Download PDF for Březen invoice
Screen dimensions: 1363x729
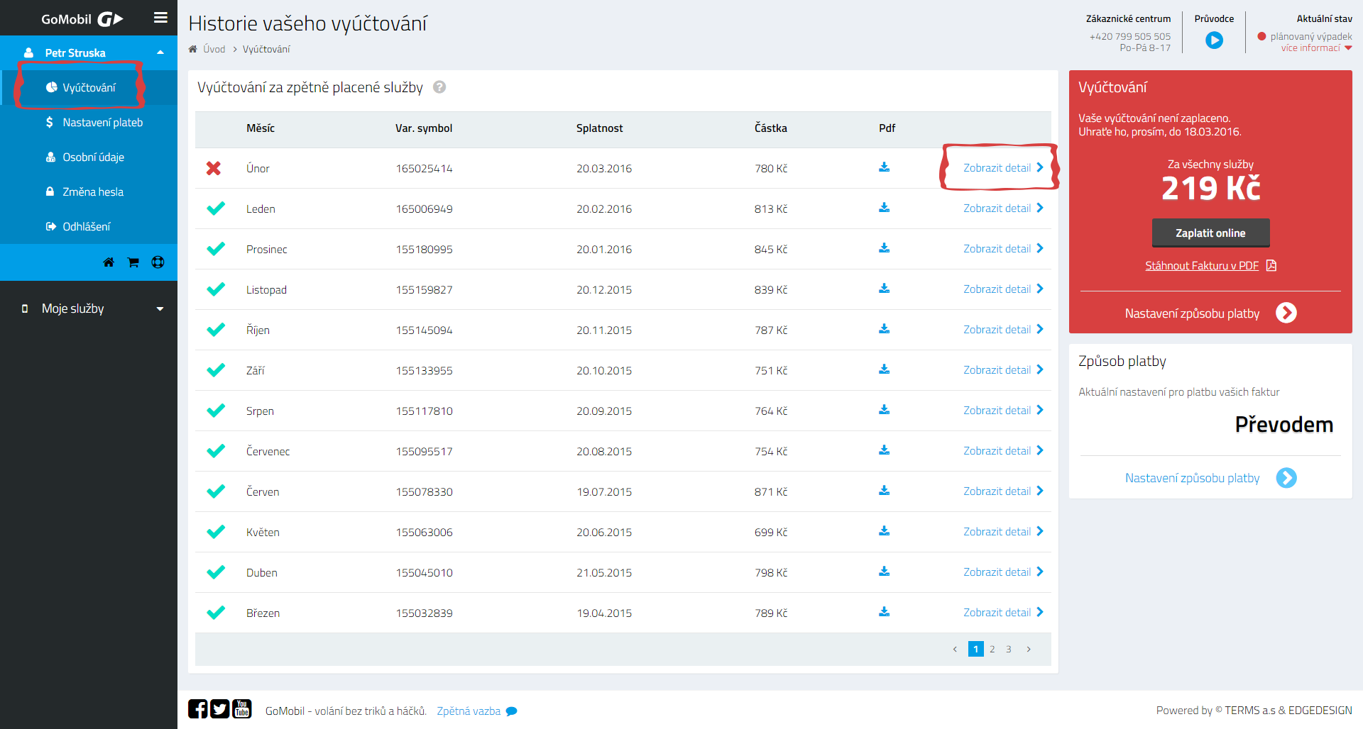[885, 612]
